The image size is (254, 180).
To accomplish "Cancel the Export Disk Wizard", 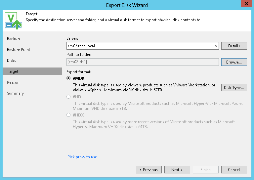I will (234, 170).
